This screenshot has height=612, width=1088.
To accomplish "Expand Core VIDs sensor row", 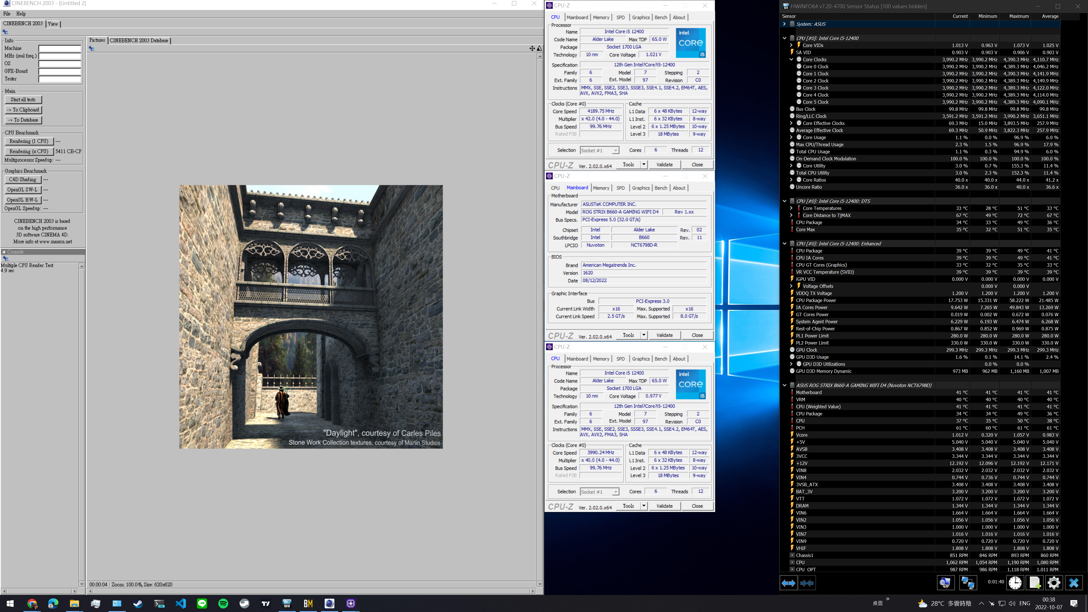I will coord(791,45).
